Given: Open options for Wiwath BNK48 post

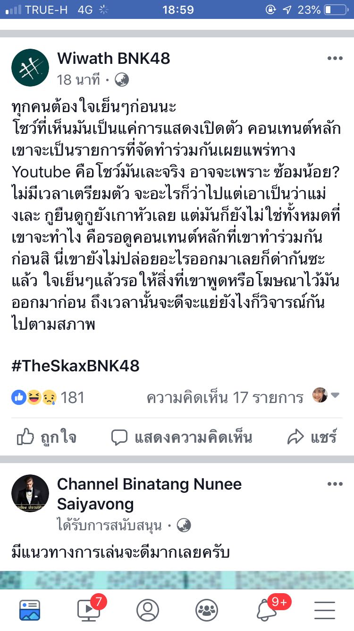Looking at the screenshot, I should pyautogui.click(x=335, y=58).
